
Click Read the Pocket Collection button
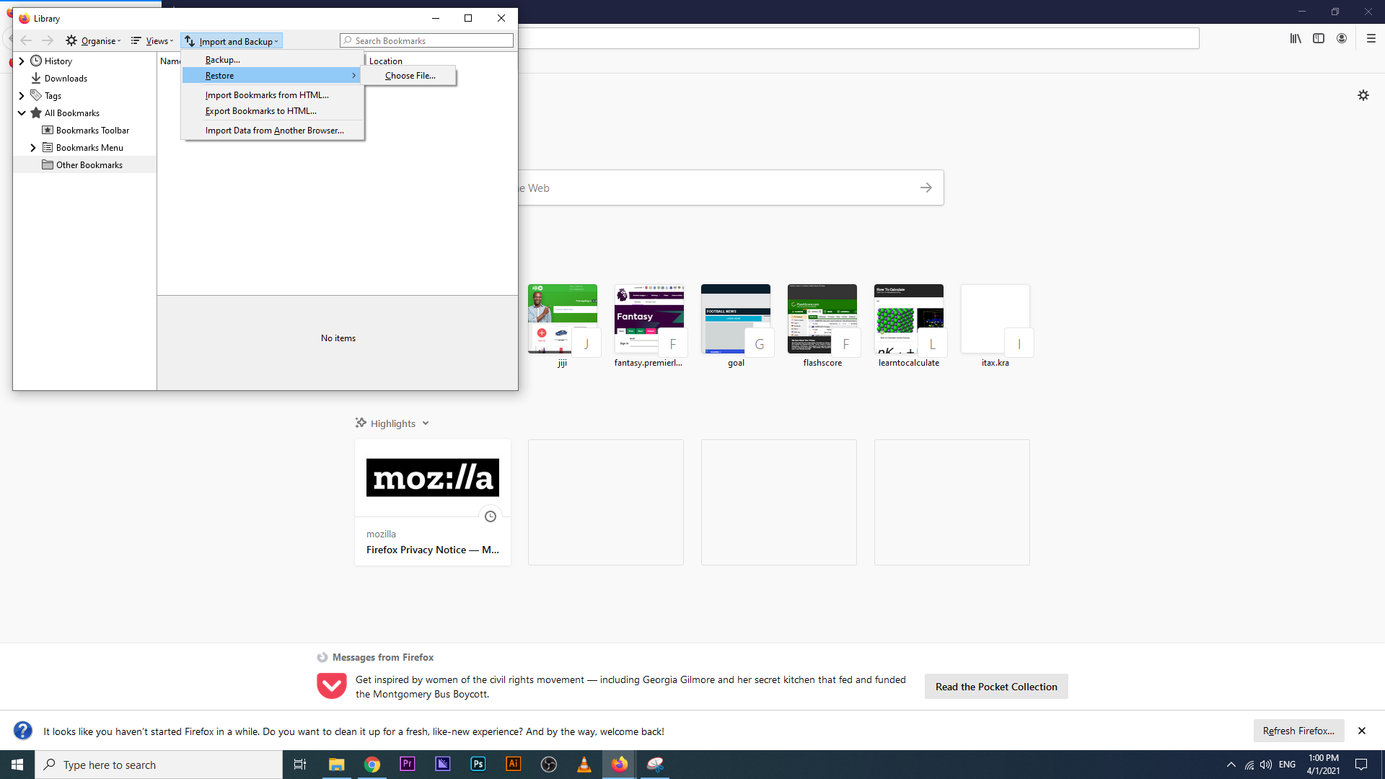[x=995, y=687]
